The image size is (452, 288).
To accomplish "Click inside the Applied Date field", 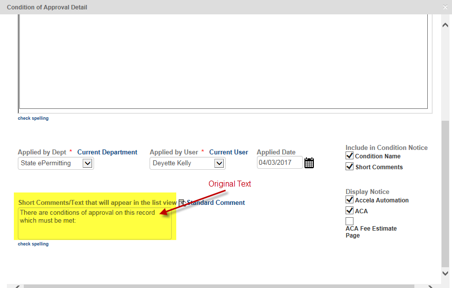I will point(279,163).
